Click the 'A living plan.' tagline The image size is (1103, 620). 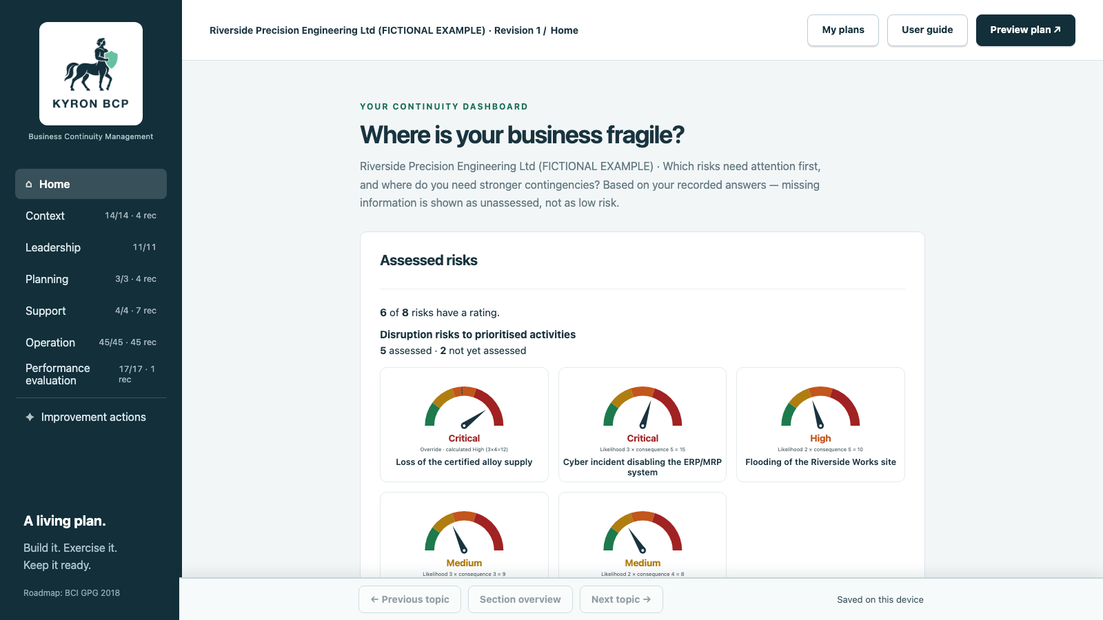tap(65, 521)
